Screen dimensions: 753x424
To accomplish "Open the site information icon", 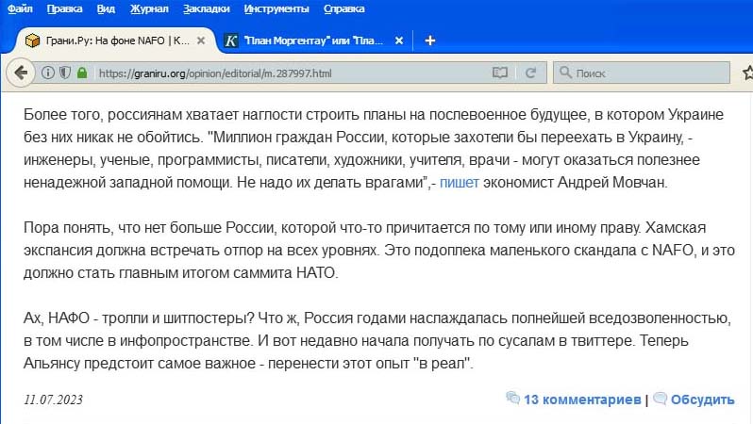I will click(x=47, y=73).
